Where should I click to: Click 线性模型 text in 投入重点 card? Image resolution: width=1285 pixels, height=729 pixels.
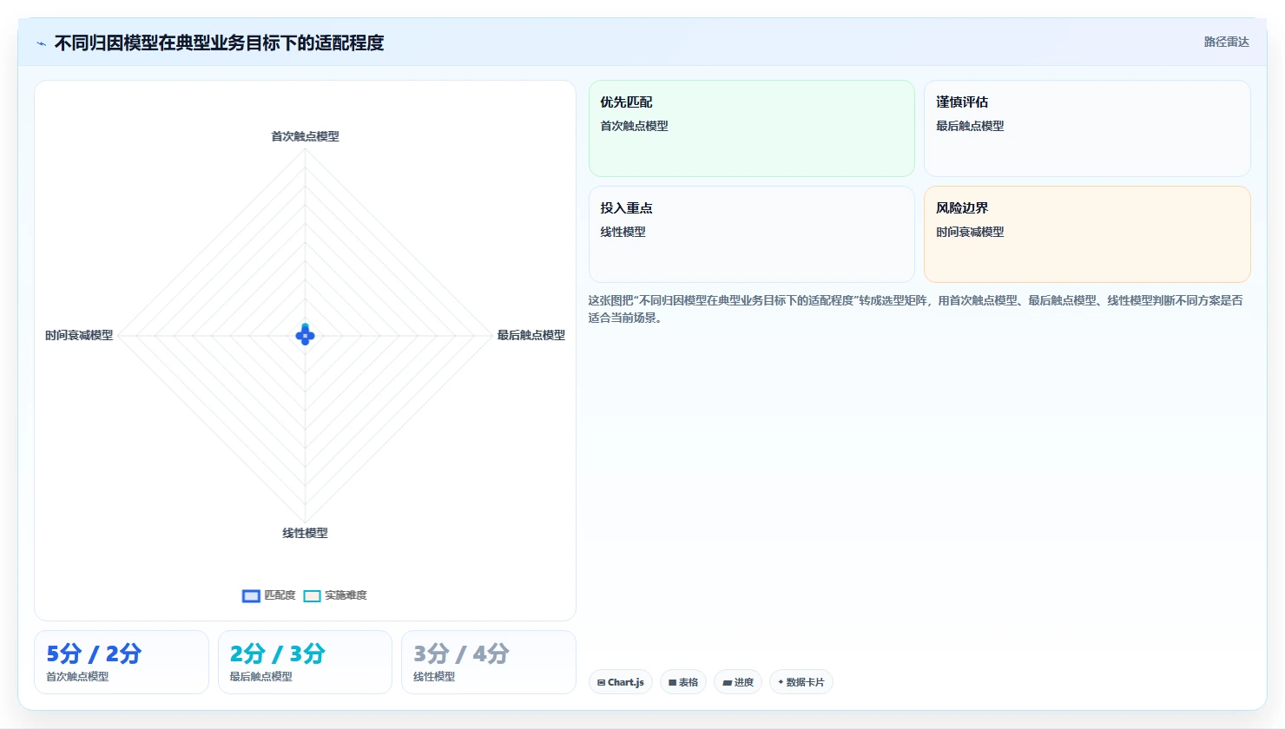tap(623, 232)
